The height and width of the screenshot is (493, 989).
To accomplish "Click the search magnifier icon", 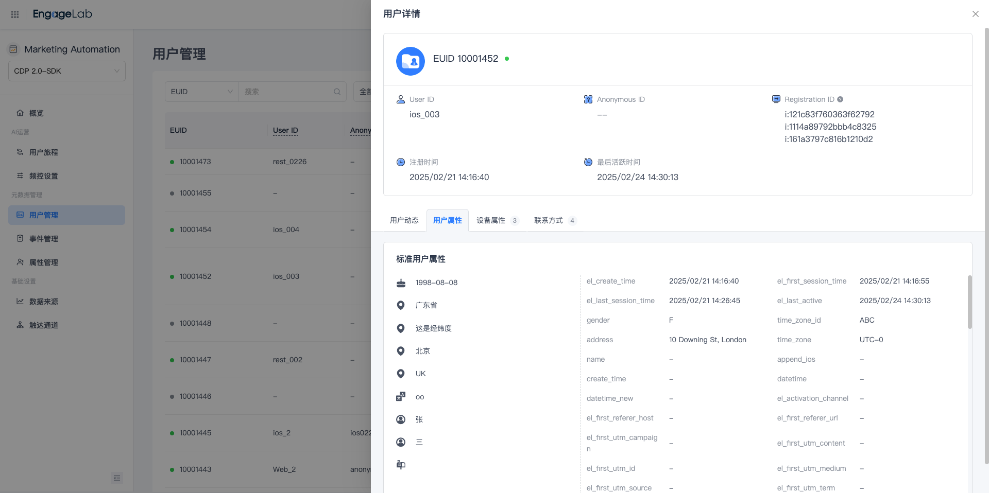I will (x=337, y=92).
